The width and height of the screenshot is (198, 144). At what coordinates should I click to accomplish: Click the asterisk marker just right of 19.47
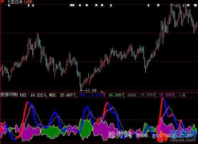click(188, 5)
